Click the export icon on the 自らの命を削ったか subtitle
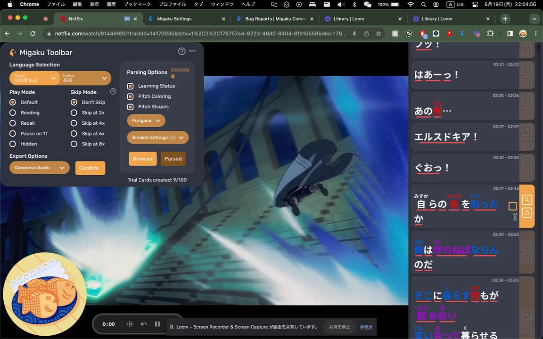 point(527,213)
